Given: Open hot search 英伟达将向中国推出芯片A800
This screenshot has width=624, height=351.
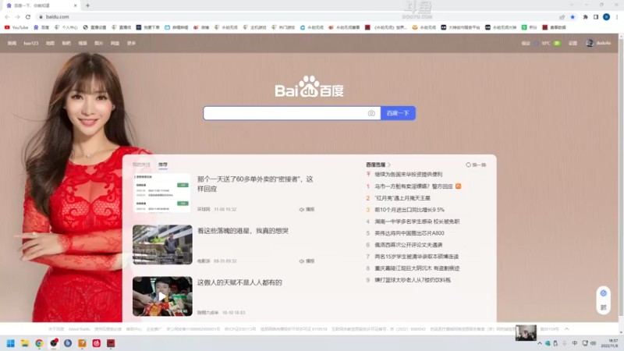Looking at the screenshot, I should point(409,233).
